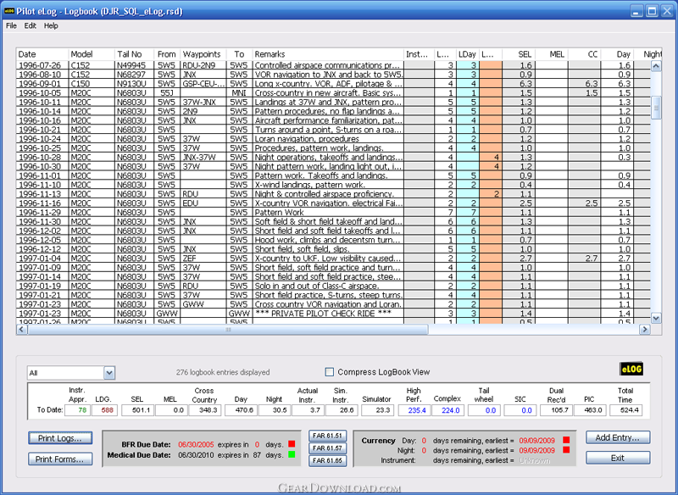678x495 pixels.
Task: Select the PRIVATE PILOT CHECK RIDE remark
Action: pos(328,313)
